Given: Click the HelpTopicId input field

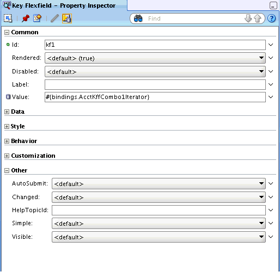Looking at the screenshot, I should (x=159, y=210).
